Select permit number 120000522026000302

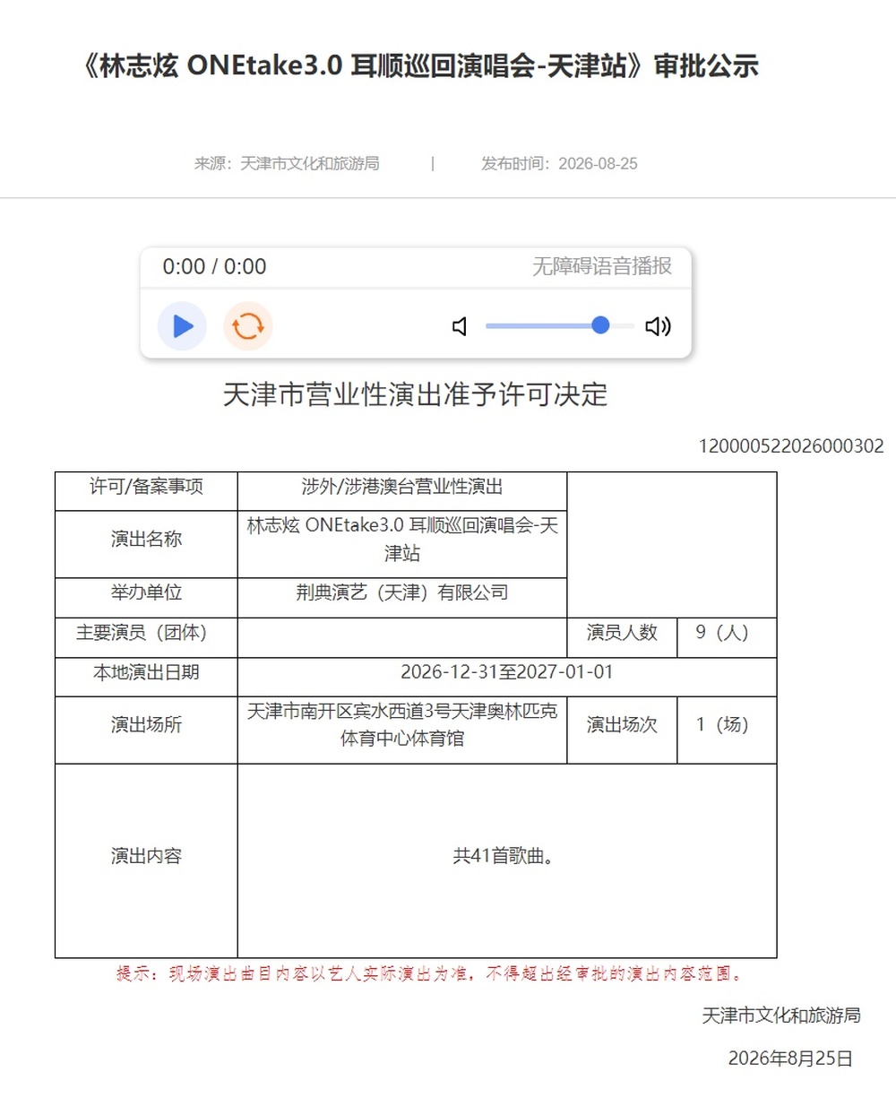coord(791,445)
